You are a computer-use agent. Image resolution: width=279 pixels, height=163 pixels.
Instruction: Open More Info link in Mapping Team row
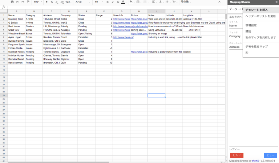click(122, 19)
